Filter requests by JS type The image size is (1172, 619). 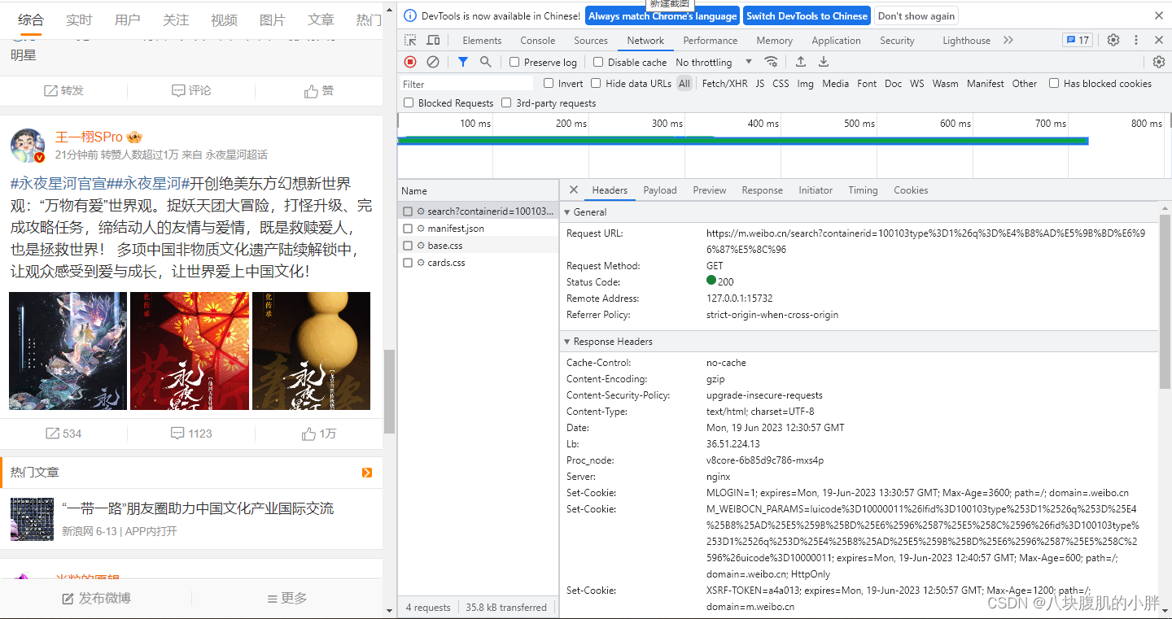(759, 83)
